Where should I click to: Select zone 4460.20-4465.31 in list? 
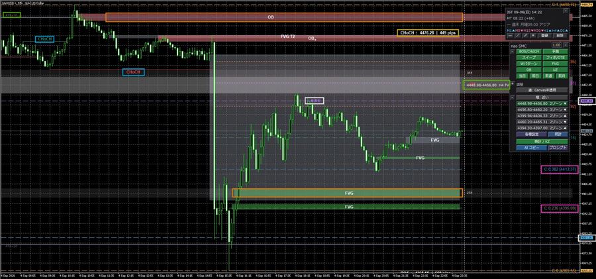point(542,122)
